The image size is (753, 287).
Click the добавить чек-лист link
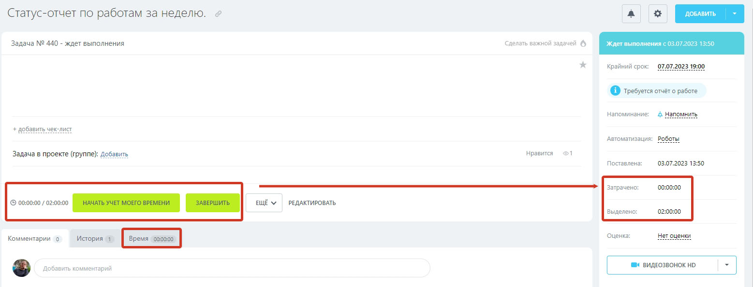point(43,129)
